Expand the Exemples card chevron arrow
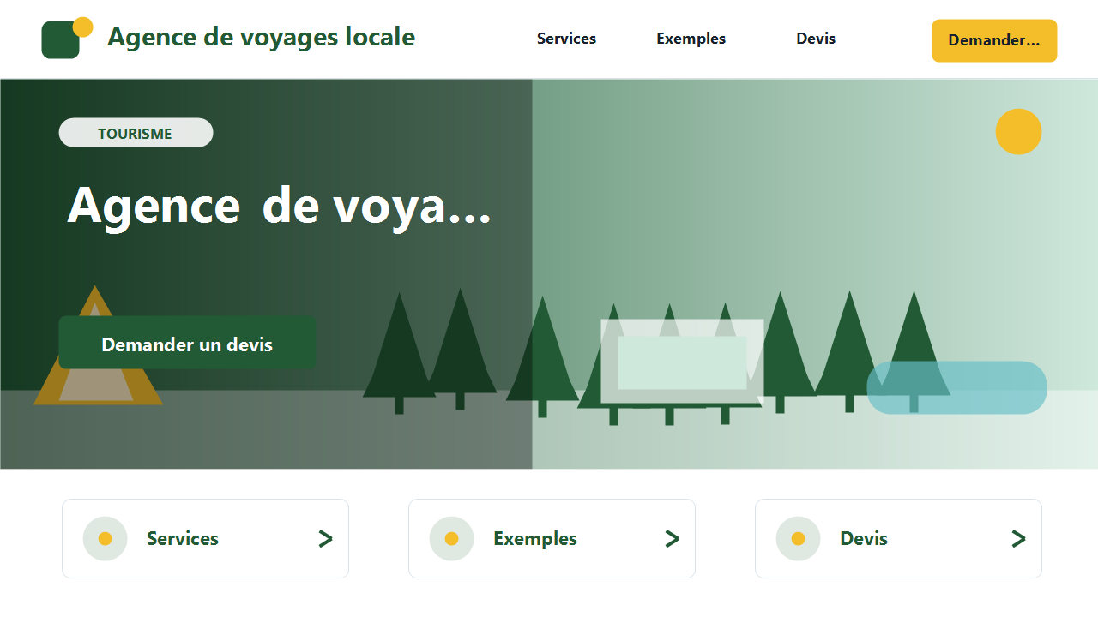The image size is (1098, 617). (x=672, y=539)
